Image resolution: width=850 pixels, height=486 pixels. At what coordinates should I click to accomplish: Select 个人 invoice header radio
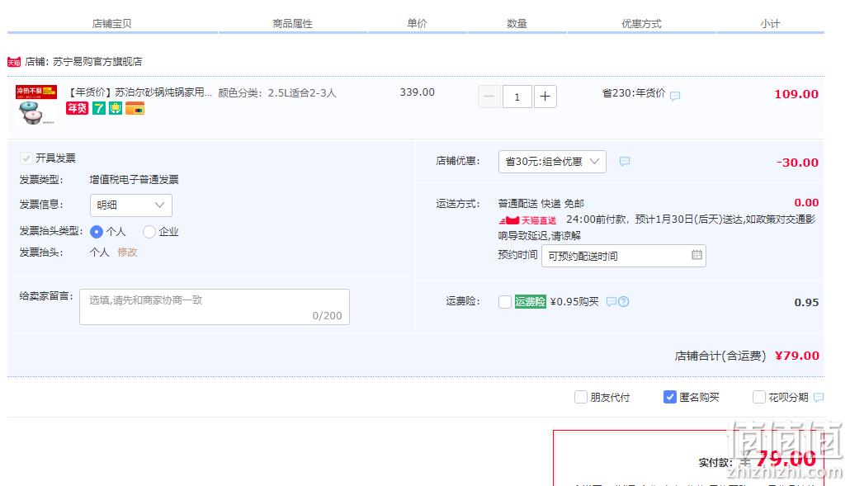pyautogui.click(x=97, y=232)
